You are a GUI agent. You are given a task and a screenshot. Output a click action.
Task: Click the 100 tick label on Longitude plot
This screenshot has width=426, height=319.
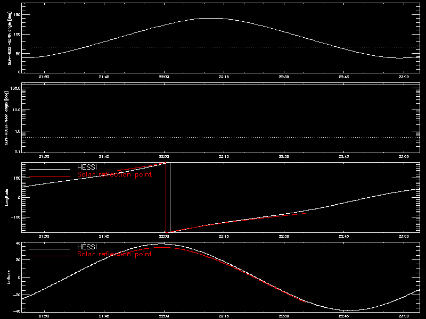pos(17,178)
